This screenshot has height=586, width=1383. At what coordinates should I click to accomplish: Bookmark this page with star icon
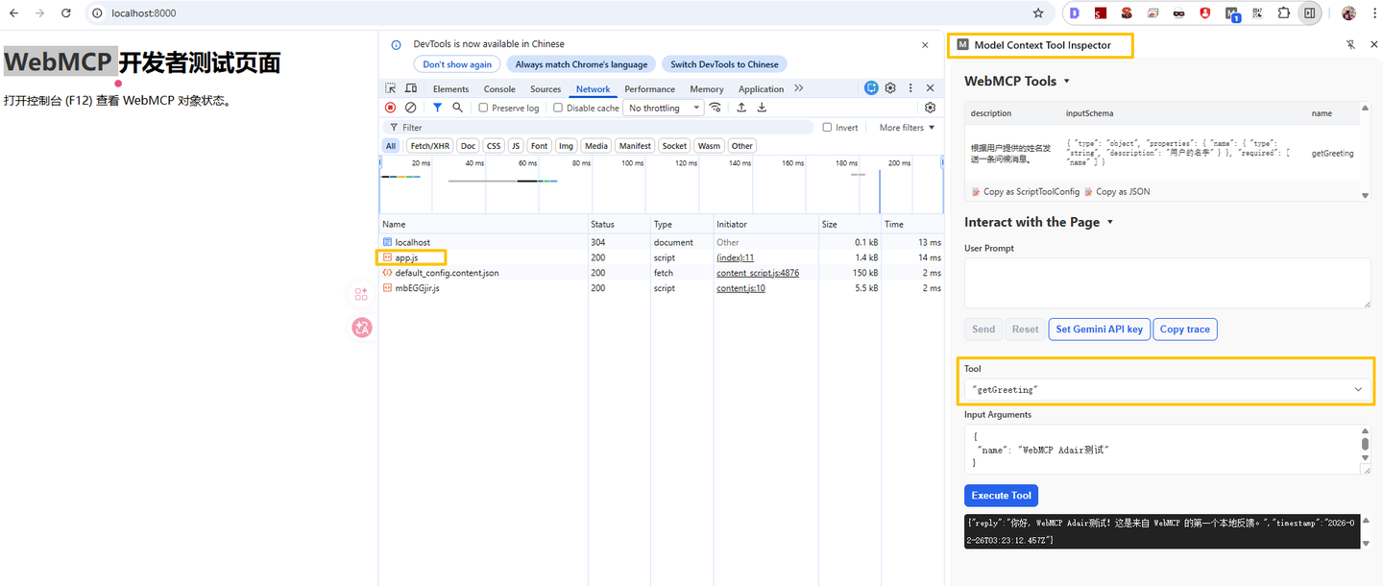(1038, 13)
